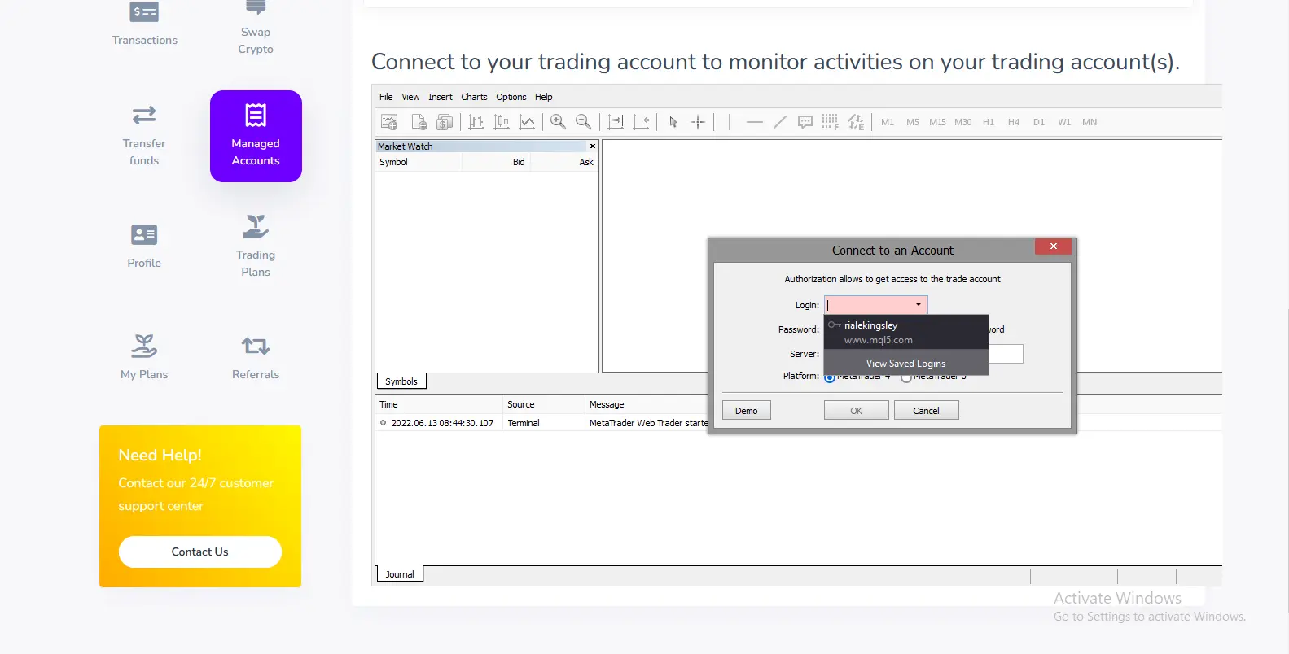
Task: Open the Charts menu
Action: tap(474, 97)
